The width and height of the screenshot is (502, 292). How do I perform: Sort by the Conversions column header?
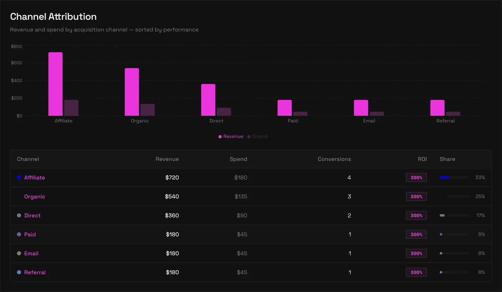coord(334,159)
